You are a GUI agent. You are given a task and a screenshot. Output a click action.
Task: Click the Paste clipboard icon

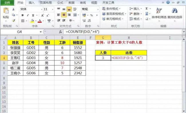(6, 11)
